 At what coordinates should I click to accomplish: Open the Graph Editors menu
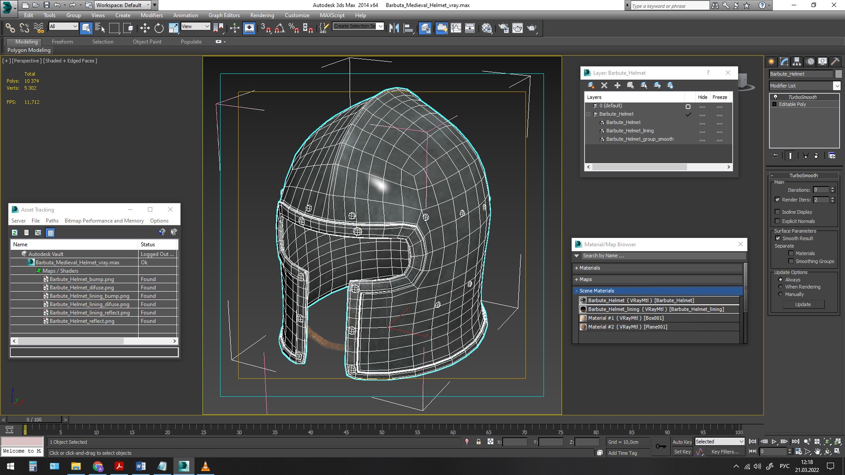click(x=224, y=15)
